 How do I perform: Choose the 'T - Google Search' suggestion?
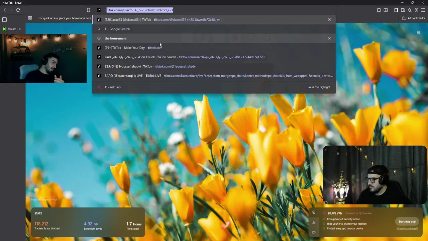(214, 29)
